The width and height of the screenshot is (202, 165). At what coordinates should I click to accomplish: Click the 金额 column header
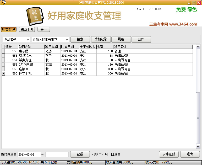click(105, 47)
